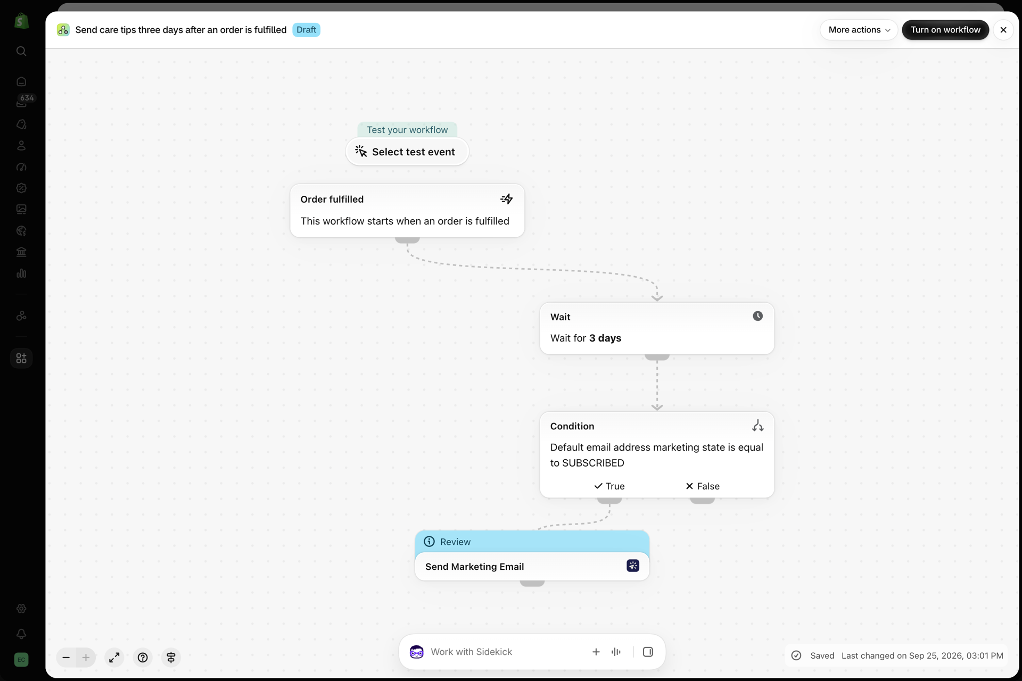Click the trigger lightning icon on Order fulfilled
This screenshot has width=1022, height=681.
(x=507, y=199)
